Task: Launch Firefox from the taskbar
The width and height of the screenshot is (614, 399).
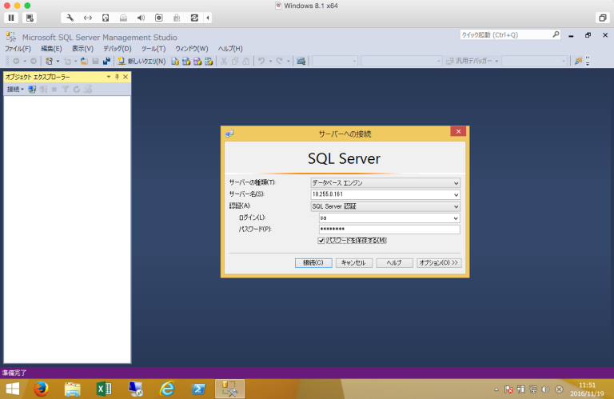Action: (41, 389)
